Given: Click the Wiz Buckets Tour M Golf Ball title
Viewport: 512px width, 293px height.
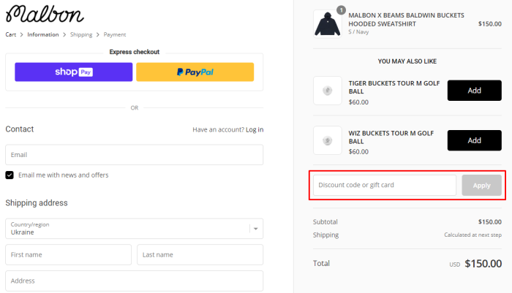Looking at the screenshot, I should 391,137.
